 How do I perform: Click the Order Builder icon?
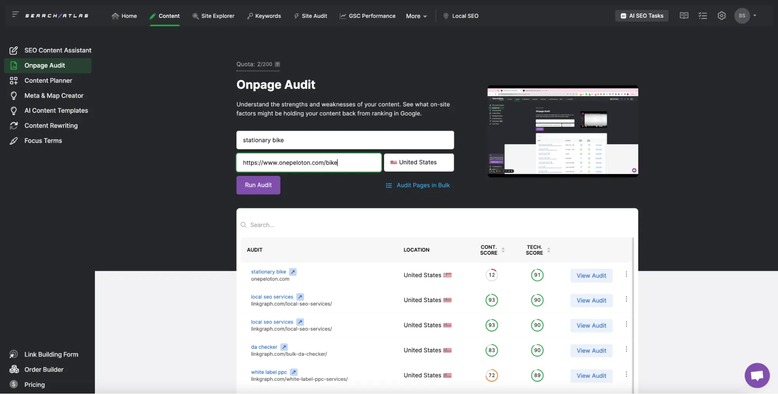[14, 369]
